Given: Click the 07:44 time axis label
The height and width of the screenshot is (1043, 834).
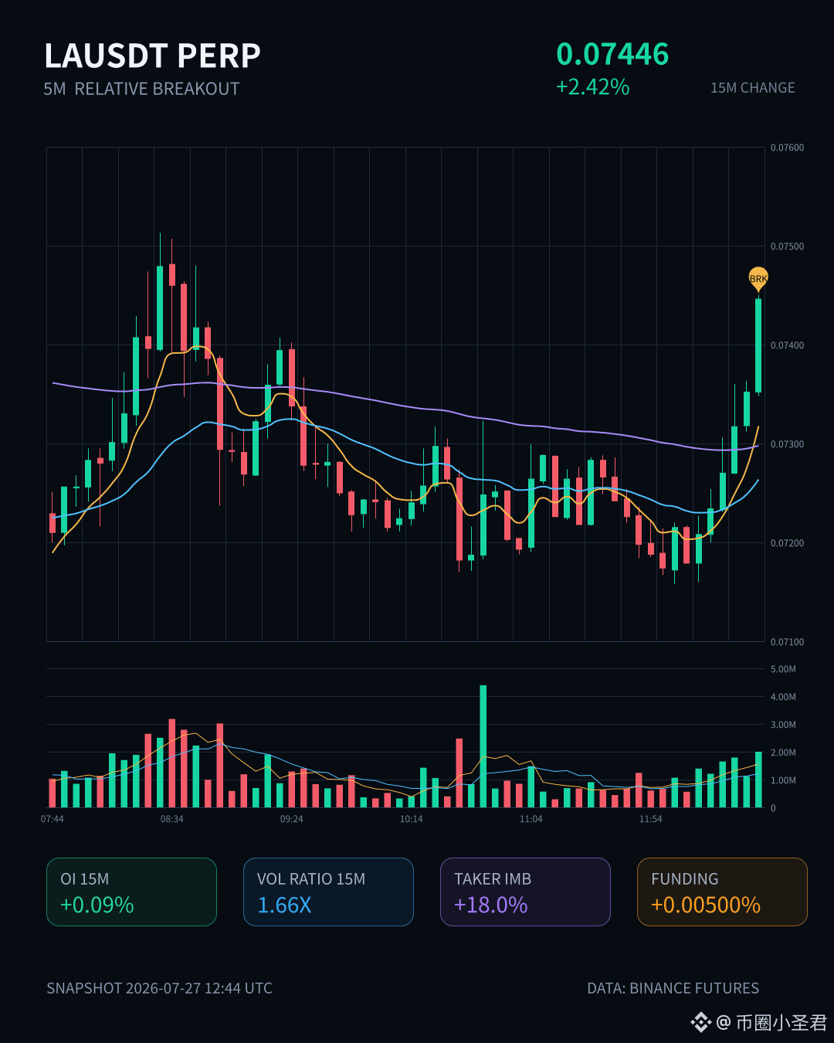Looking at the screenshot, I should tap(53, 819).
